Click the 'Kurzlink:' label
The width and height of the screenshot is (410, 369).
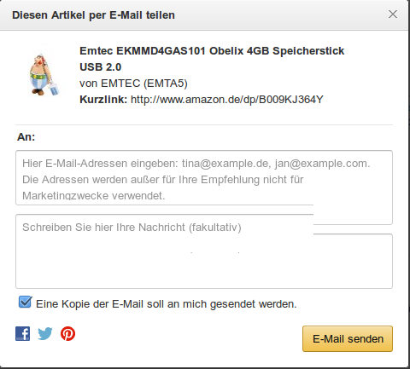(103, 100)
